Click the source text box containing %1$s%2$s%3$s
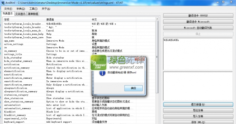236x124 pixels. pos(198,54)
